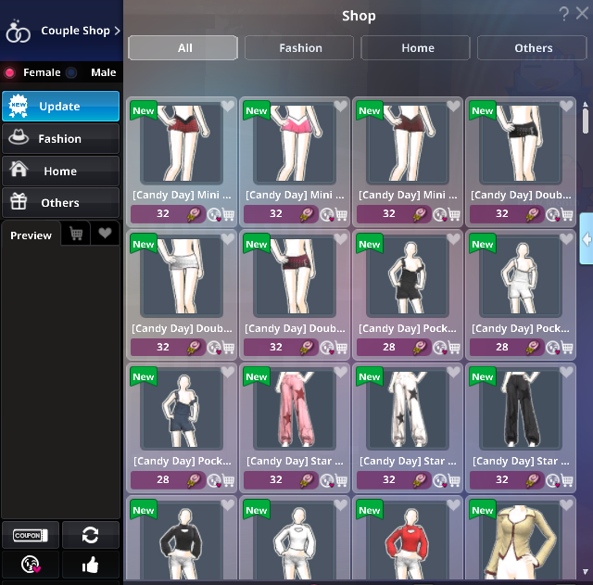Switch to the Others top tab
The width and height of the screenshot is (593, 585).
pos(533,48)
